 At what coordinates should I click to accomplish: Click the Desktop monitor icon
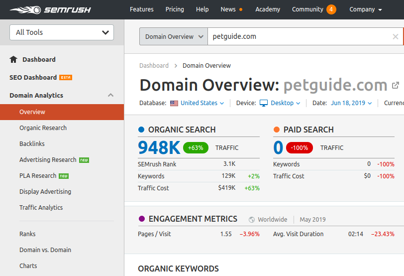point(264,103)
